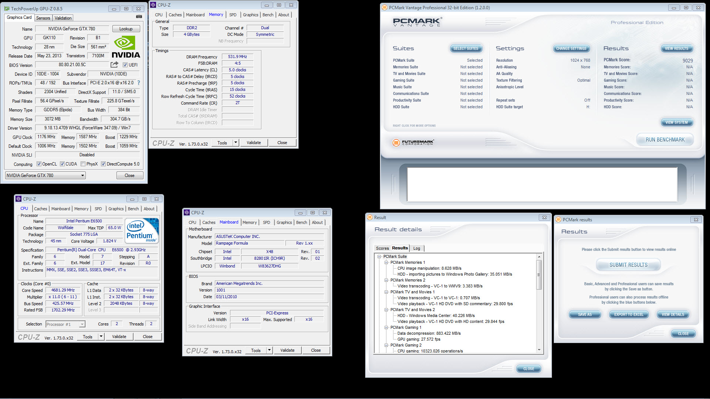Switch to the Log tab in Result window
The image size is (710, 399).
[417, 248]
